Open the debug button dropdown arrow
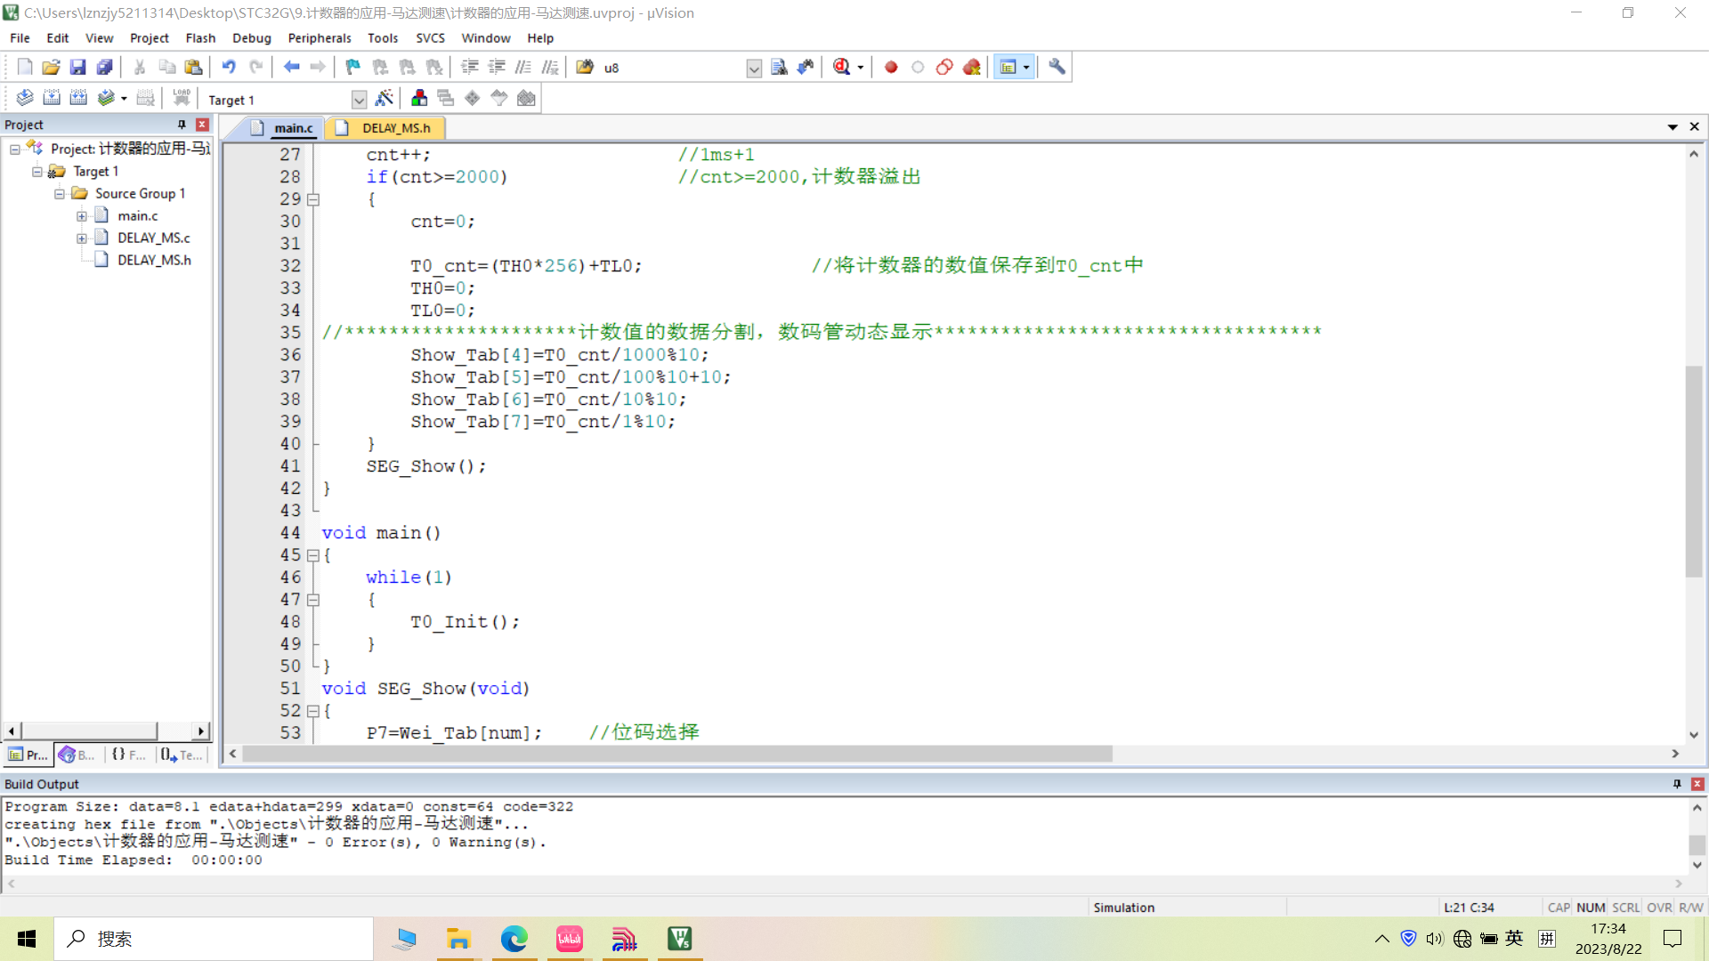This screenshot has width=1709, height=961. point(861,68)
